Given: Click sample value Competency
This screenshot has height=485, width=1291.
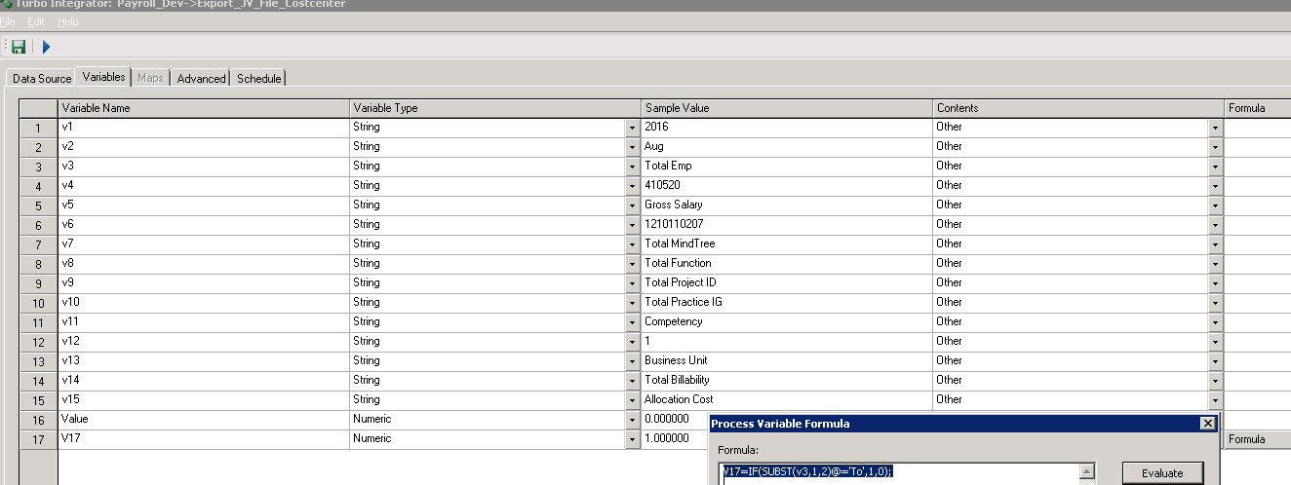Looking at the screenshot, I should 787,322.
